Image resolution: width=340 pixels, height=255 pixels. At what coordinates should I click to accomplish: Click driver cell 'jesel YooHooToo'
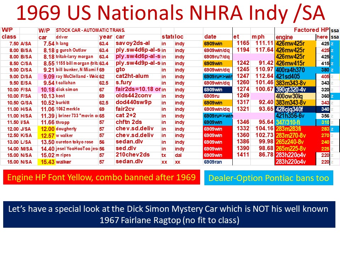tap(77, 149)
